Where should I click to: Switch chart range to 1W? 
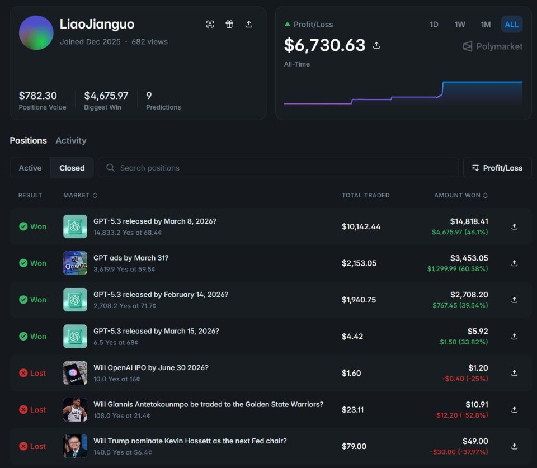point(460,25)
